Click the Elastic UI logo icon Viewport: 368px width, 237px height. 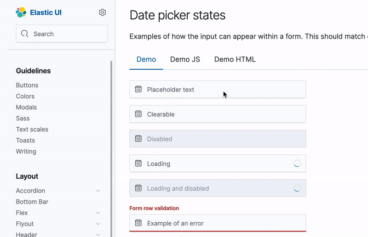click(21, 12)
